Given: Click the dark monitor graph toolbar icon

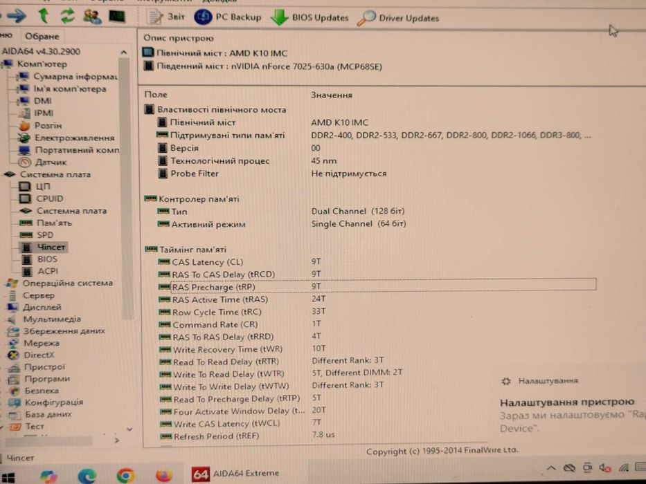Looking at the screenshot, I should tap(117, 17).
